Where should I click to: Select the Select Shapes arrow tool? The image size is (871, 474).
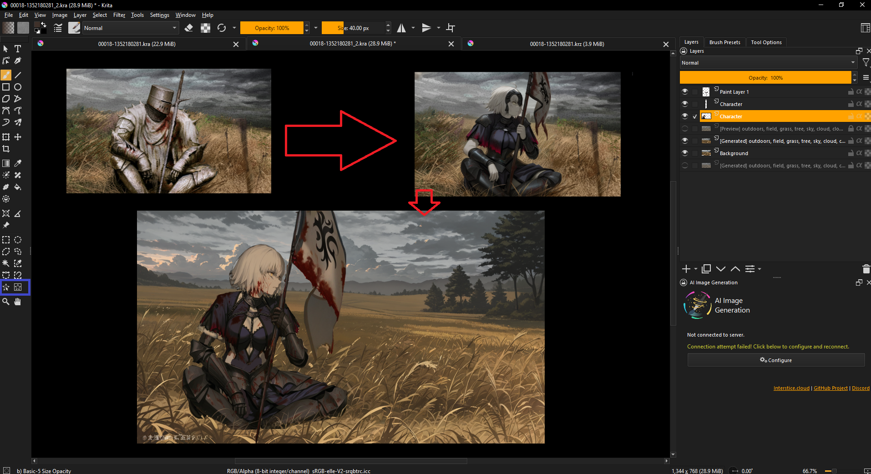[6, 49]
